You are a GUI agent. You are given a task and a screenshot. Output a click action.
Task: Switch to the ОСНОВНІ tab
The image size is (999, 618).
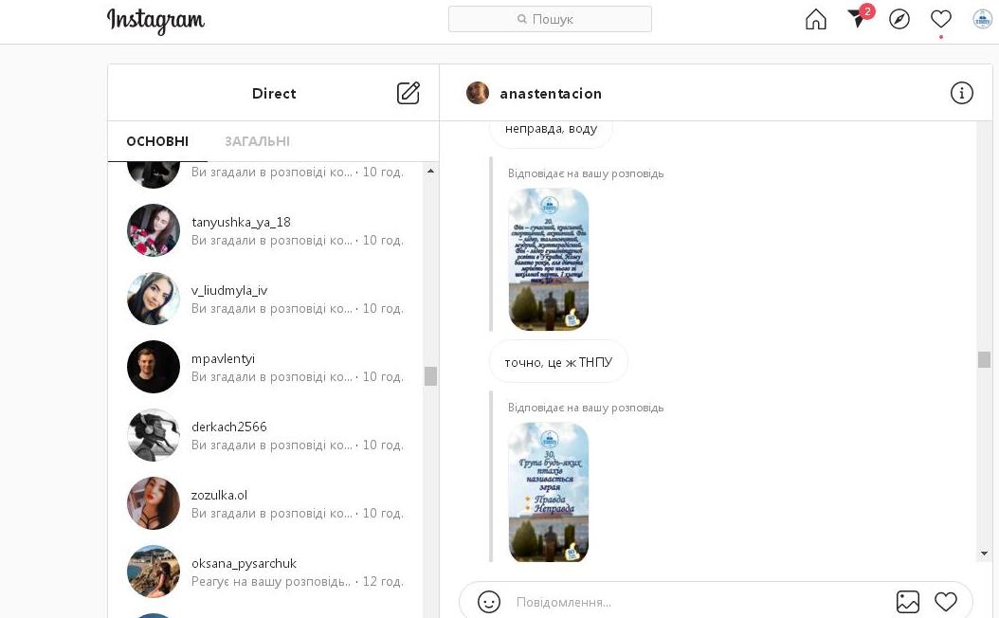tap(157, 141)
